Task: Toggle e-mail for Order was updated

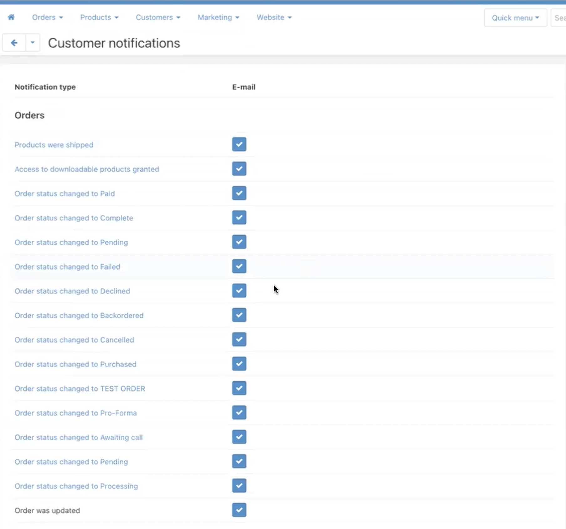Action: point(239,510)
